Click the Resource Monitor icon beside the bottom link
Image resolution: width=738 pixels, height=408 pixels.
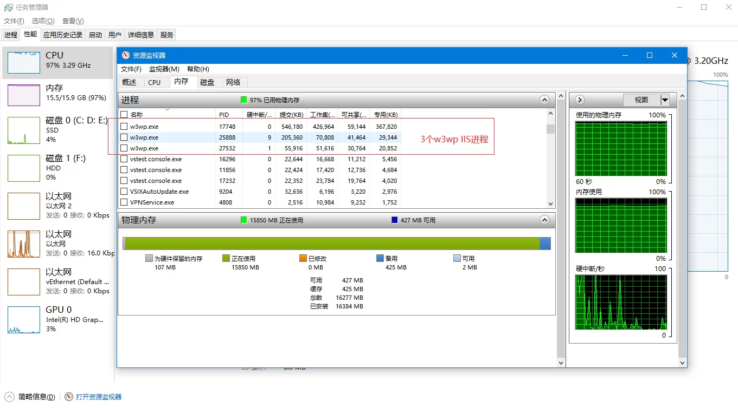pos(68,397)
